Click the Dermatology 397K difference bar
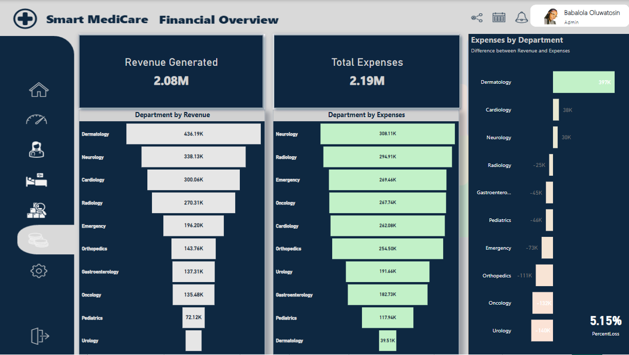Screen dimensions: 629x355 [x=584, y=82]
